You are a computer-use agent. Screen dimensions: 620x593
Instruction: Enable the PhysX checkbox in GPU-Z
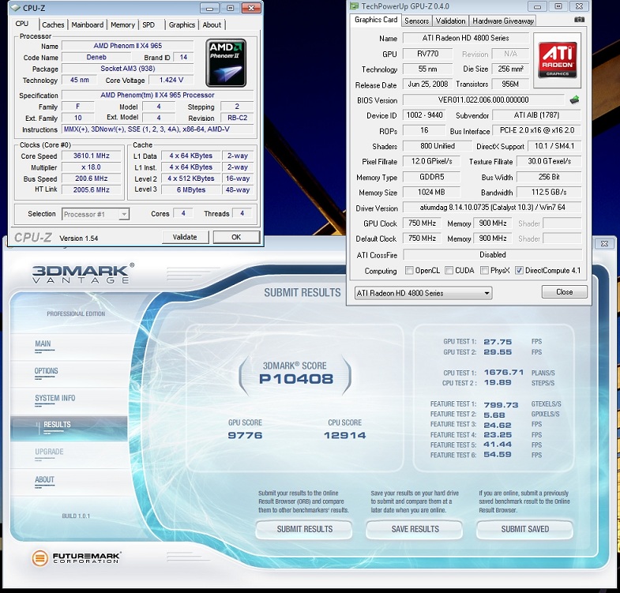click(484, 270)
